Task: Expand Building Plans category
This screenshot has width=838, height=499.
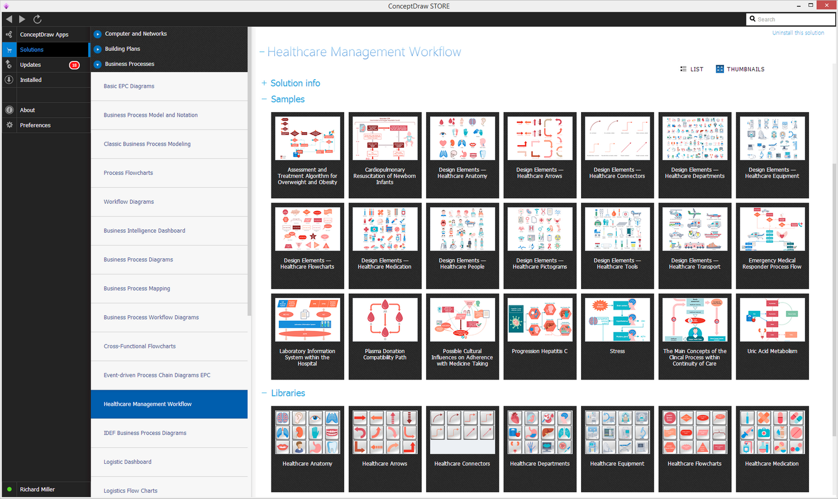Action: tap(97, 49)
